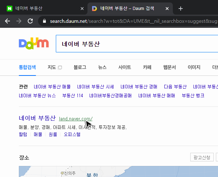Click the 광고신청 button
The height and width of the screenshot is (177, 218).
pyautogui.click(x=202, y=157)
